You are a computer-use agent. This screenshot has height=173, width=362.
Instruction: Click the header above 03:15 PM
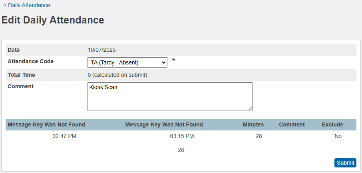(x=164, y=124)
